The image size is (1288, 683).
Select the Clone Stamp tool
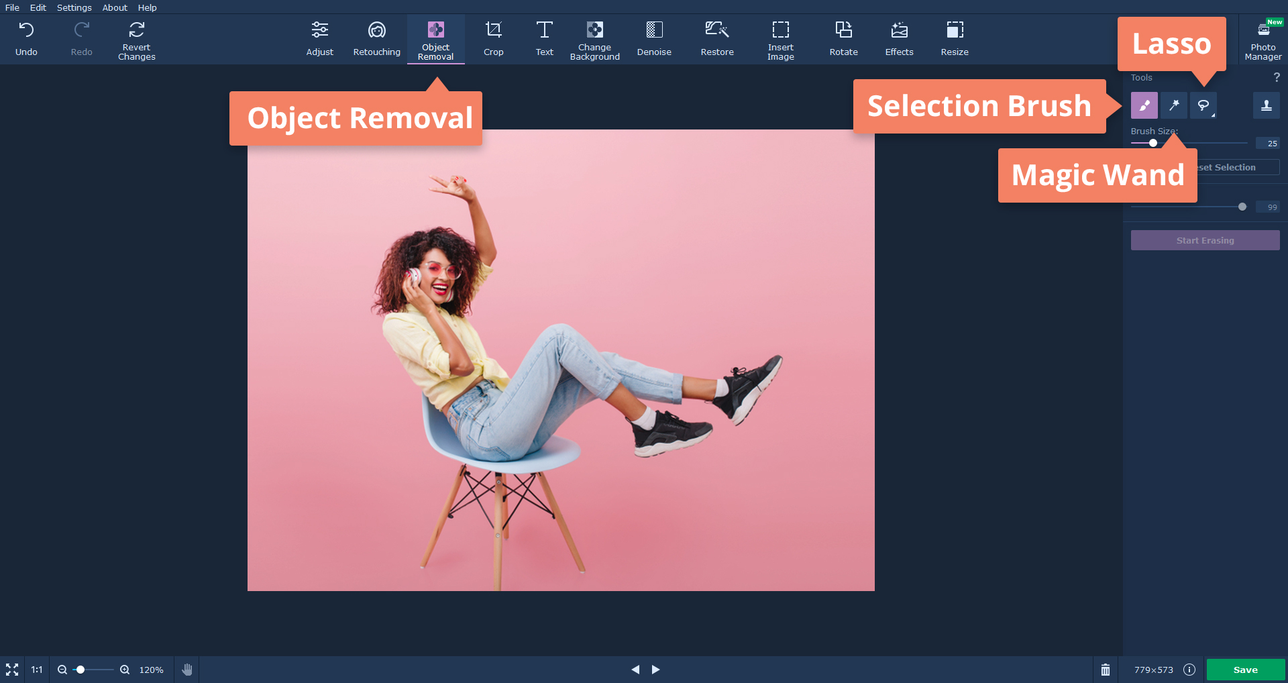[1266, 105]
